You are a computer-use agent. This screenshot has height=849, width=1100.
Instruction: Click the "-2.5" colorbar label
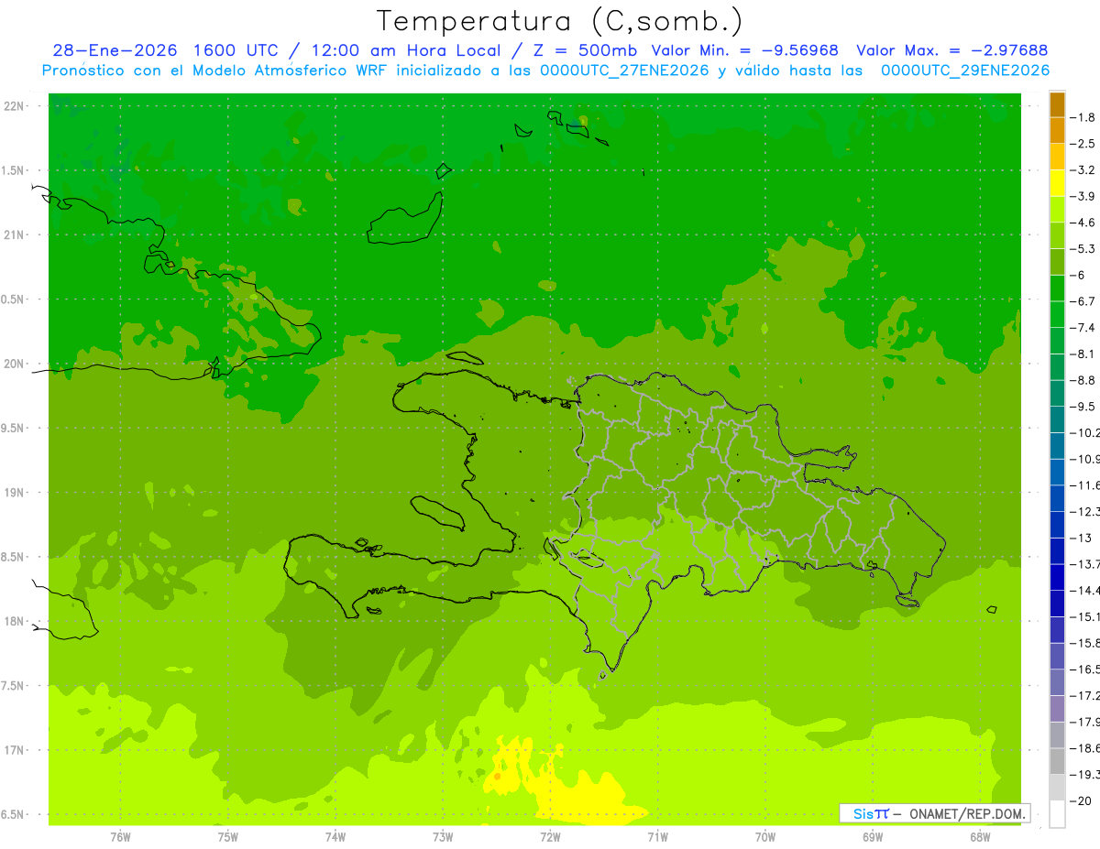click(1084, 144)
